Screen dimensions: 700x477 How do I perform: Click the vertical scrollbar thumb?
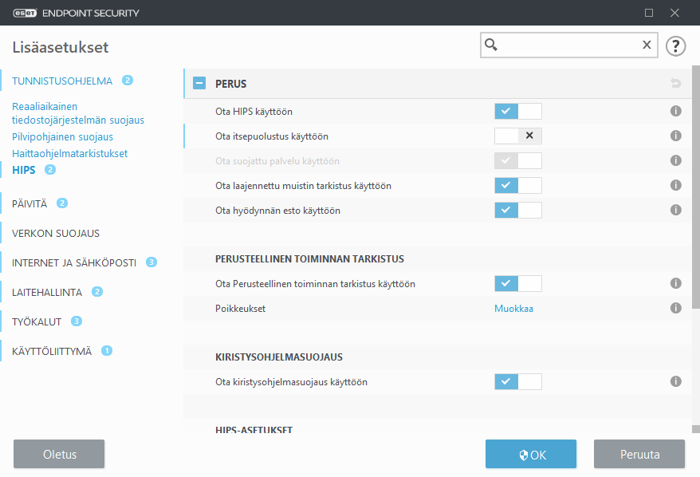point(695,187)
